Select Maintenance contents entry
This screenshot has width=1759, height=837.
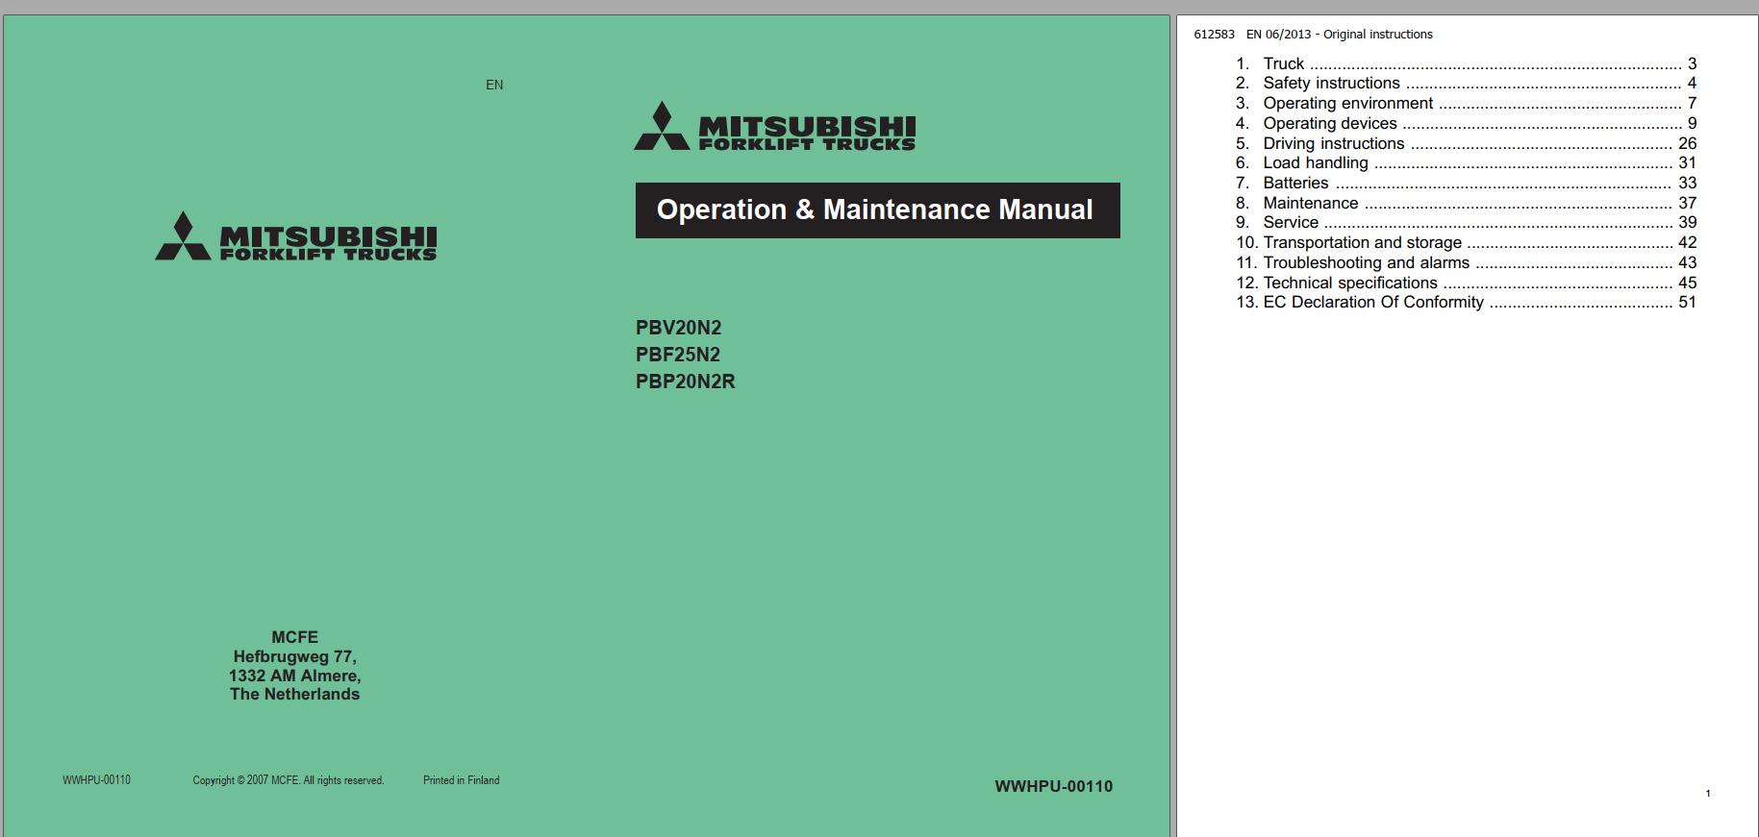point(1466,203)
